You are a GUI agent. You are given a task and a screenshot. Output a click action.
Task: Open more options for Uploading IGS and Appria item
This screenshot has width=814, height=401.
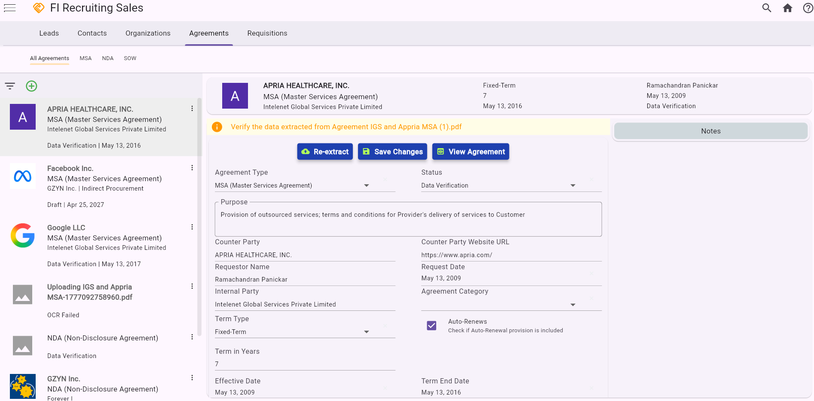pyautogui.click(x=192, y=286)
